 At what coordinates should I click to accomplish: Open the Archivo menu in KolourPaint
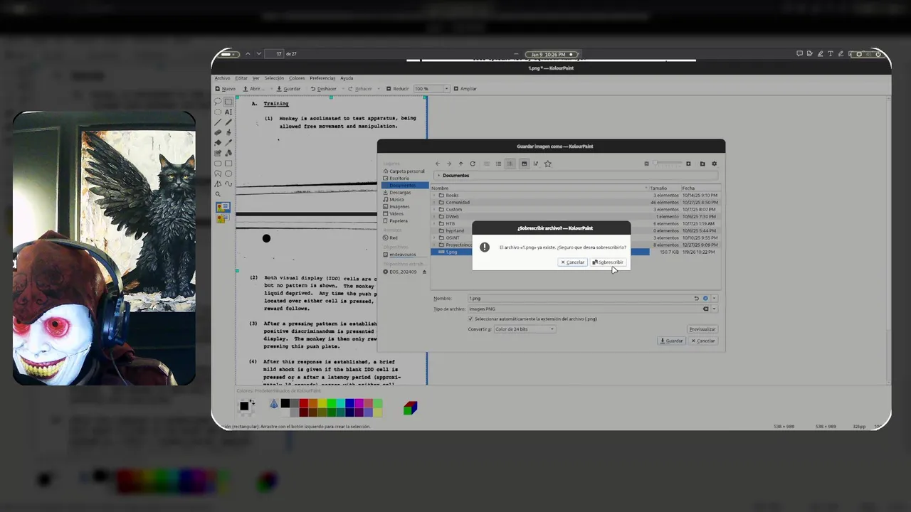point(222,78)
